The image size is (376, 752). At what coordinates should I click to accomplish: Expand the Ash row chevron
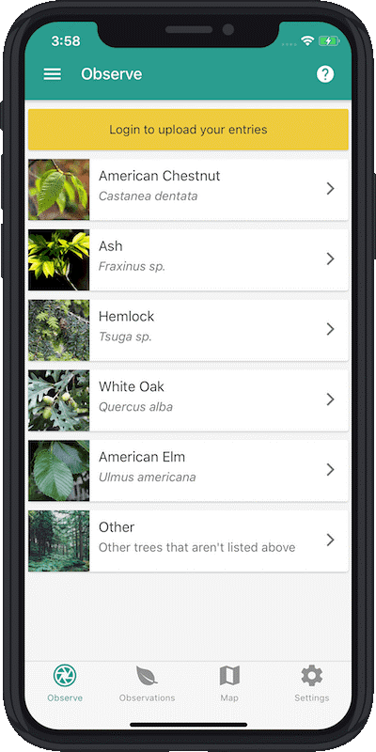(x=331, y=259)
